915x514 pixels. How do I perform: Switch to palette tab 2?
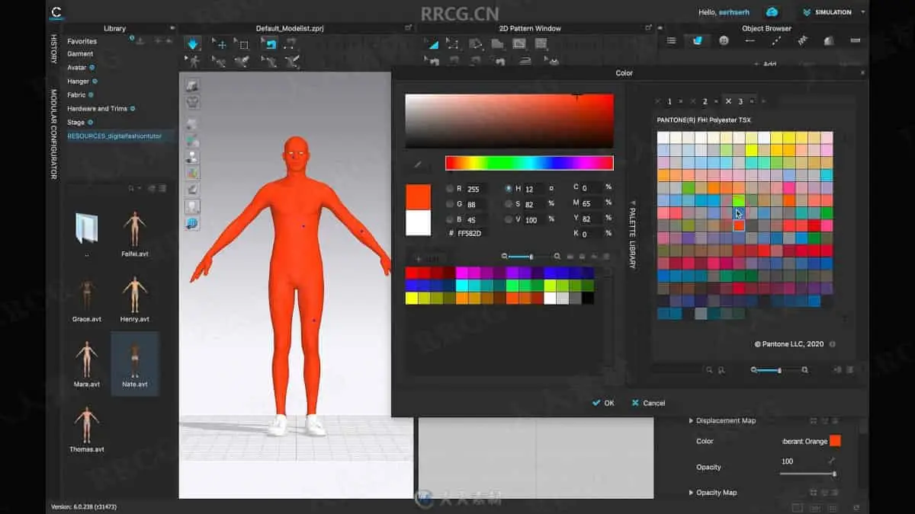point(705,101)
